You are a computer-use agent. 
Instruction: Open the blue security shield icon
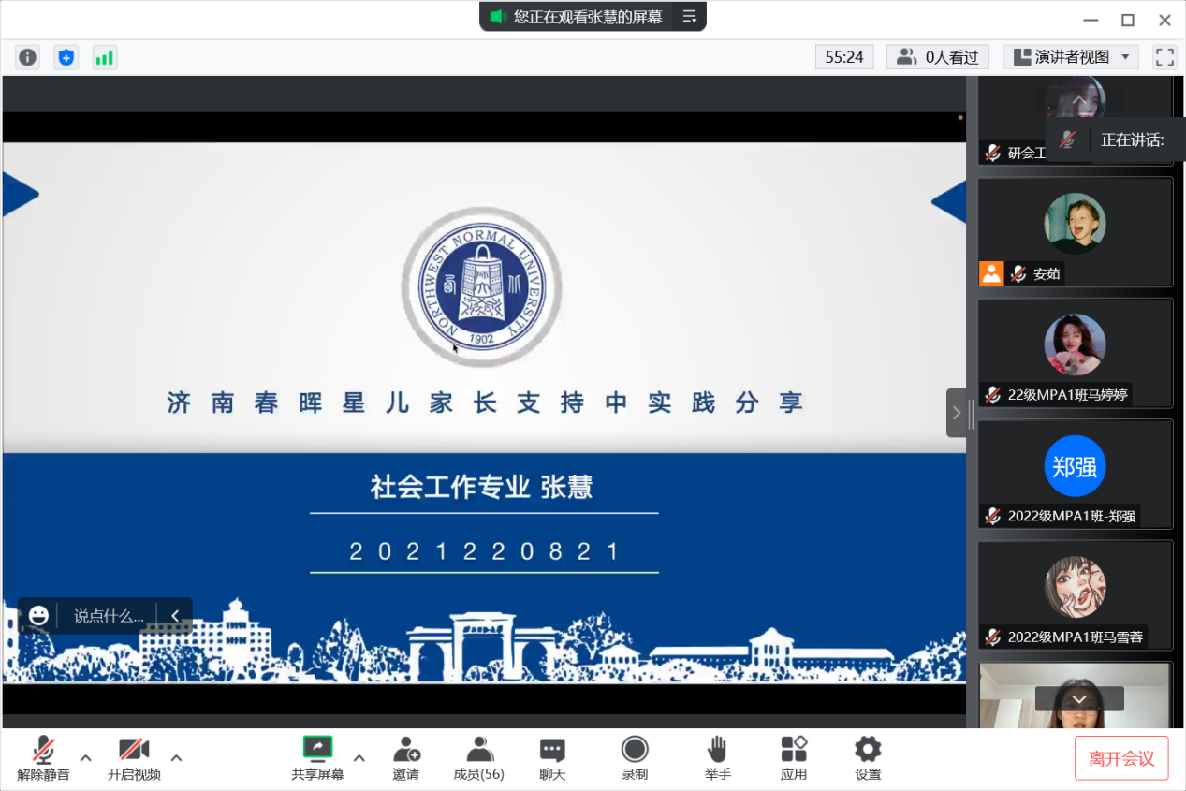(x=66, y=57)
